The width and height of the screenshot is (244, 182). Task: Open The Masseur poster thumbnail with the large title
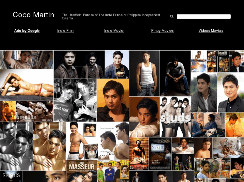pos(82,171)
